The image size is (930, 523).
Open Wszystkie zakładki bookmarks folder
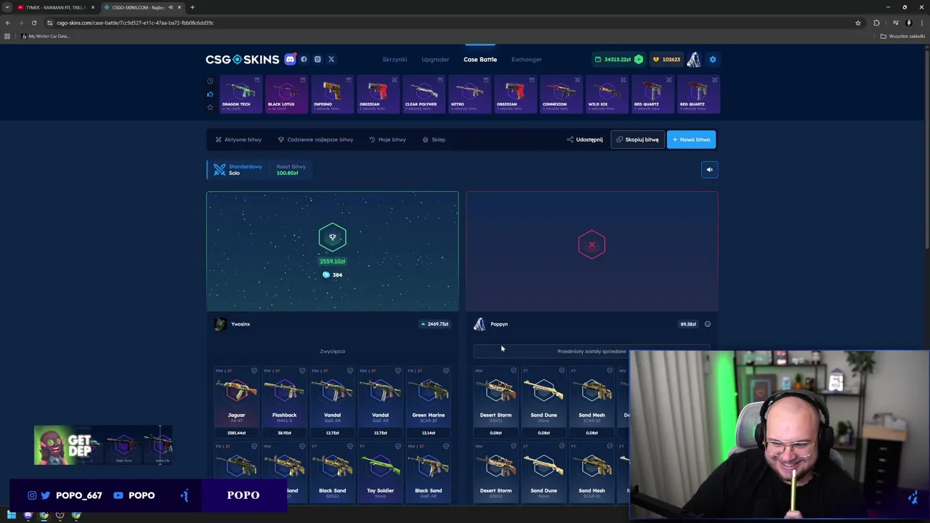pos(903,36)
